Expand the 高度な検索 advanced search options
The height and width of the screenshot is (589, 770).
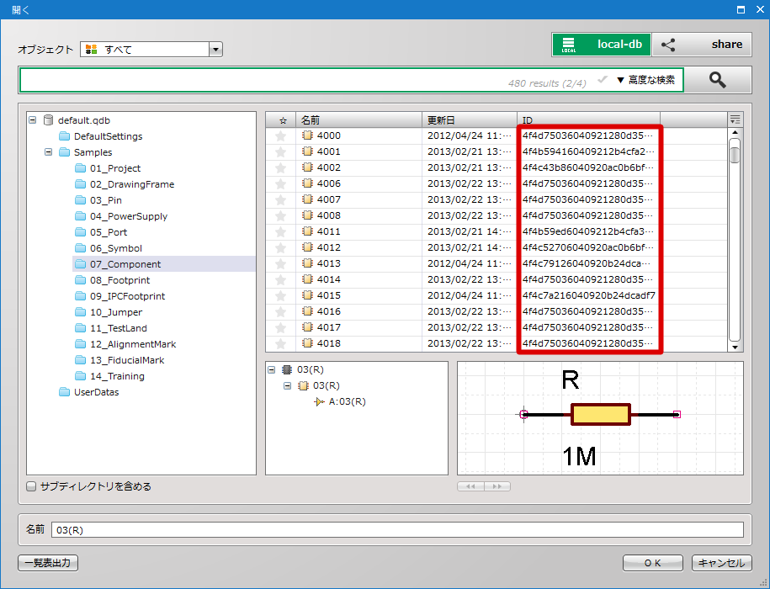coord(645,80)
